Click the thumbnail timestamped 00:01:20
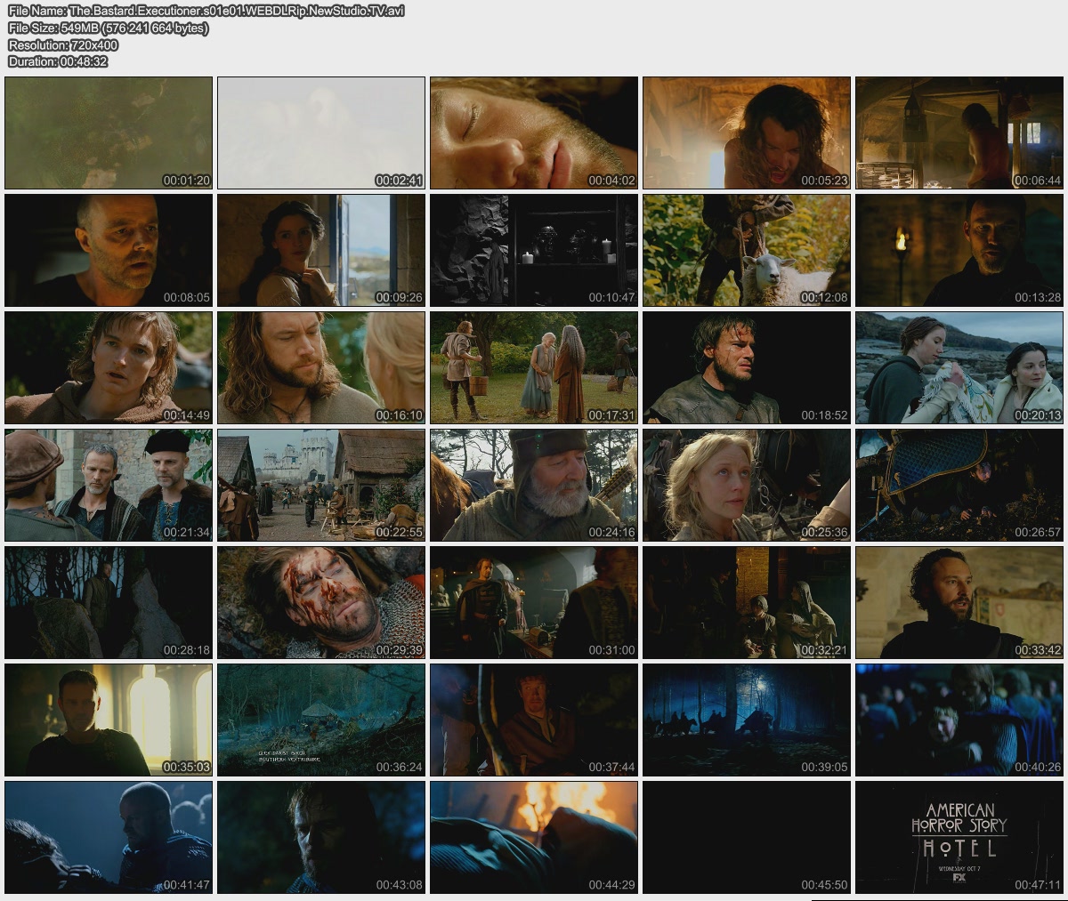This screenshot has width=1068, height=901. click(x=109, y=133)
